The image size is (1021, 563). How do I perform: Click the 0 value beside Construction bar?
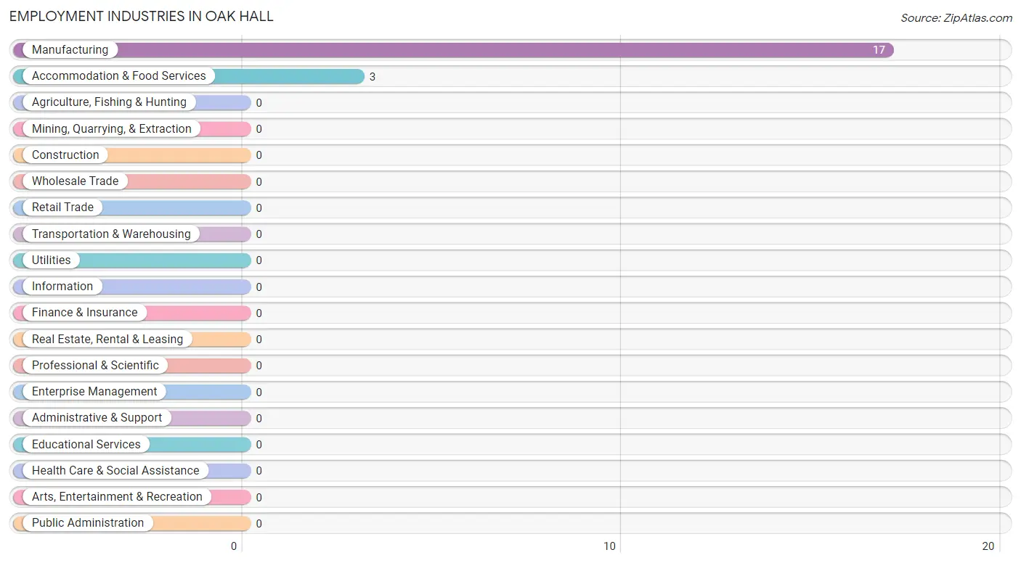259,155
